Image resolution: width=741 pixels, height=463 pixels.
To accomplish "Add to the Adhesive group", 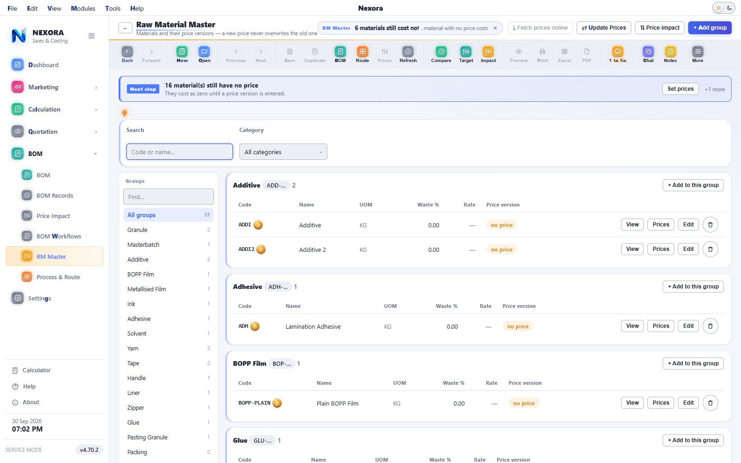I will pos(693,287).
